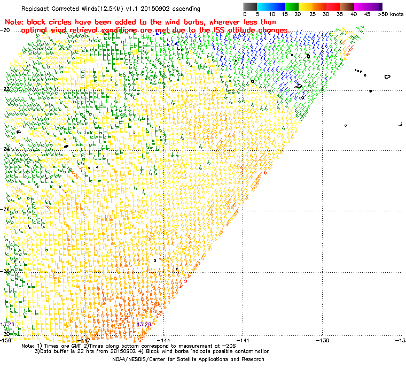406x368 pixels.
Task: Click the "-26" latitude axis label
Action: [5, 209]
